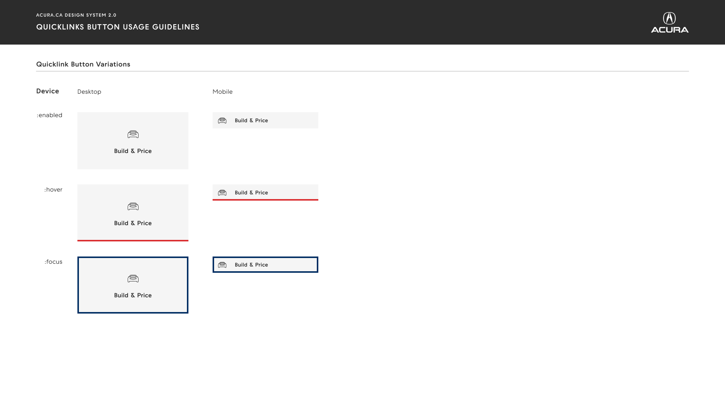Screen dimensions: 725x408
Task: Click car icon in desktop hover button
Action: tap(133, 206)
